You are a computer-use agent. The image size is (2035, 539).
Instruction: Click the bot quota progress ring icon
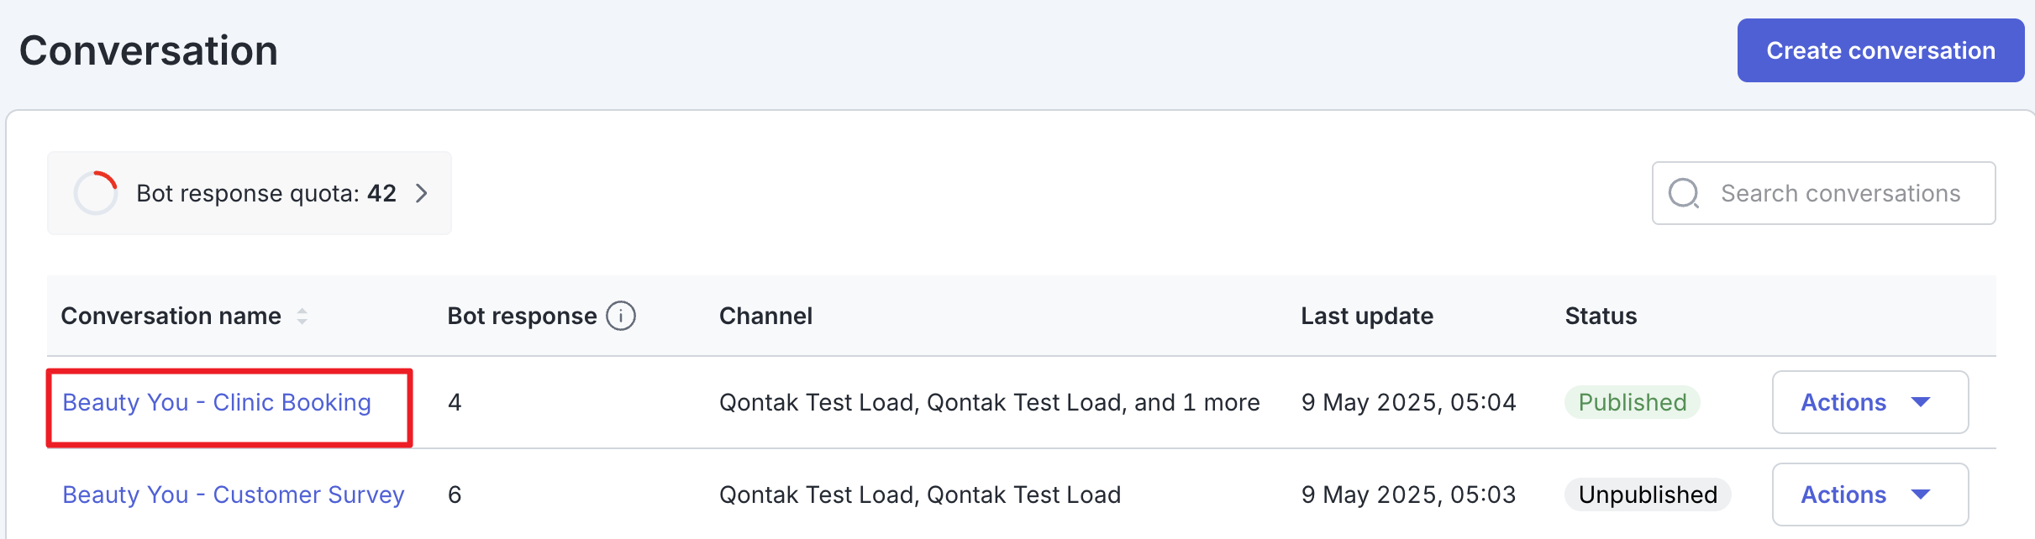point(96,193)
